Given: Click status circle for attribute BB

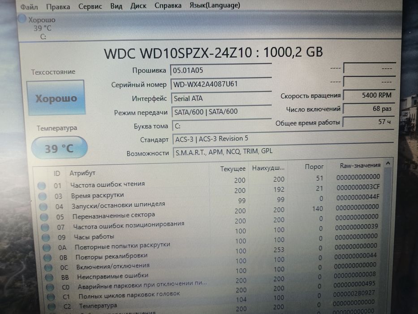Looking at the screenshot, I should coord(49,277).
